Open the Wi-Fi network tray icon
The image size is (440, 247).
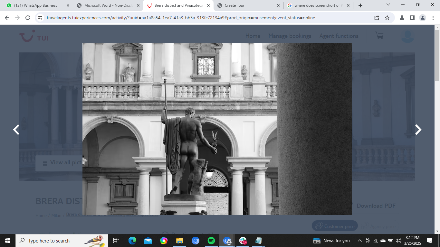(376, 241)
